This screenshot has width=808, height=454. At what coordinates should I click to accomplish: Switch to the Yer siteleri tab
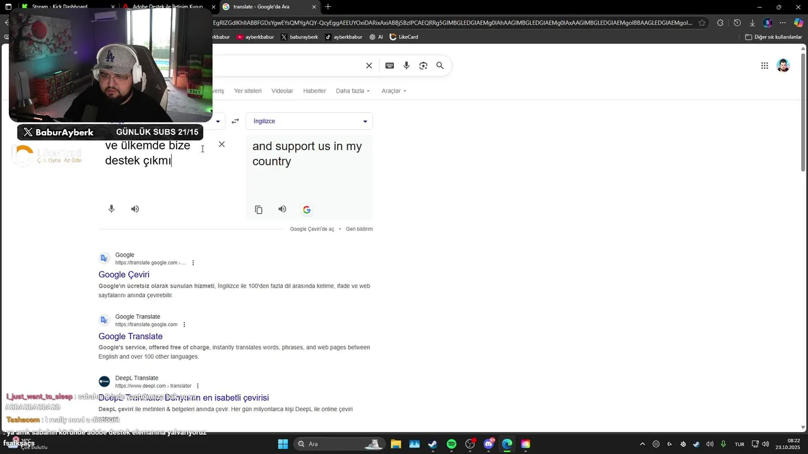(247, 91)
